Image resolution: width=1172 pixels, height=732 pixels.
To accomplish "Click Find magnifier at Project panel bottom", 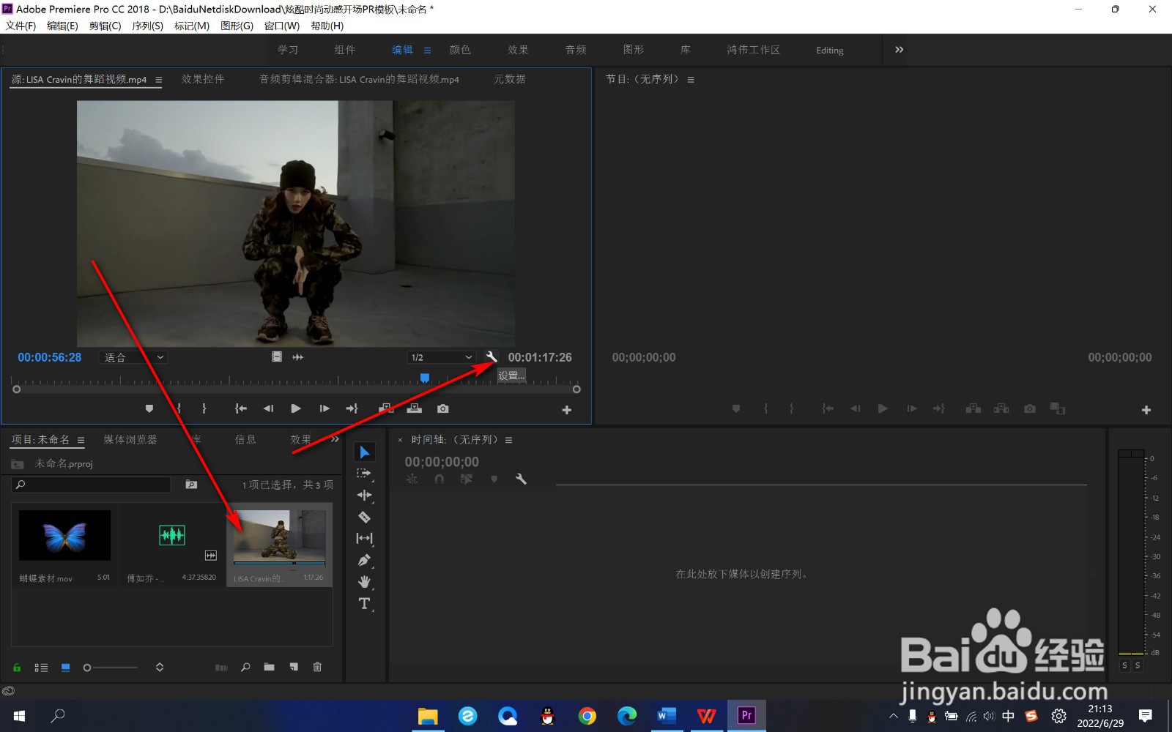I will 245,667.
